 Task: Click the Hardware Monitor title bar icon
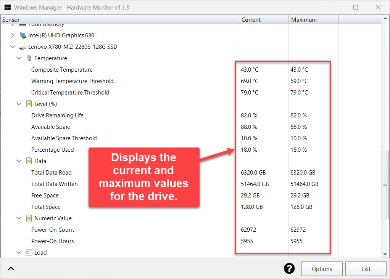(8, 7)
